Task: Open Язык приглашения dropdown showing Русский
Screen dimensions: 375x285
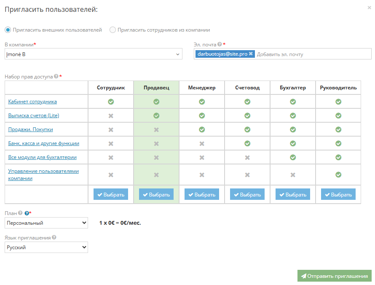Action: pos(46,247)
